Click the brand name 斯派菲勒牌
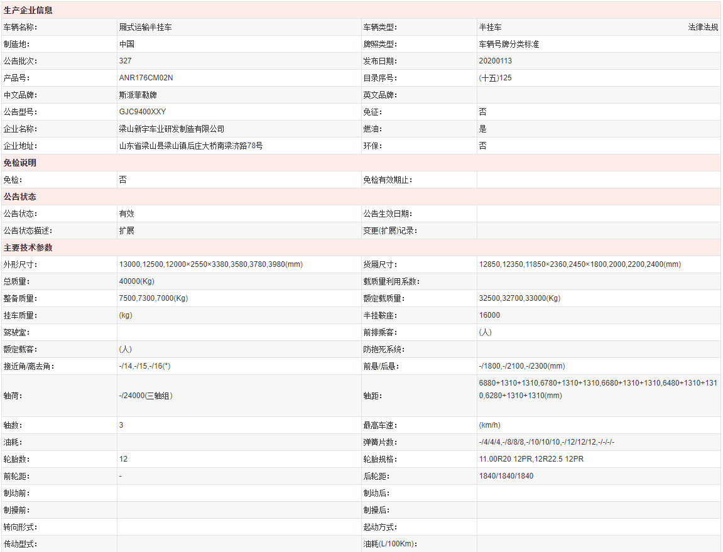 pos(138,95)
